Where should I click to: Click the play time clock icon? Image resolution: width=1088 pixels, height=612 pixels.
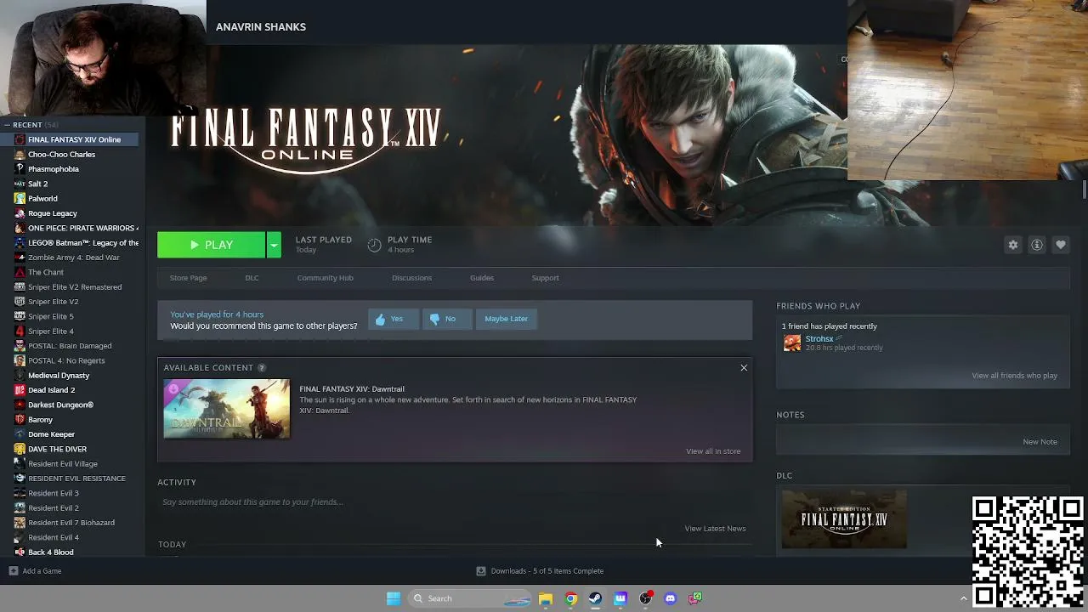coord(374,245)
